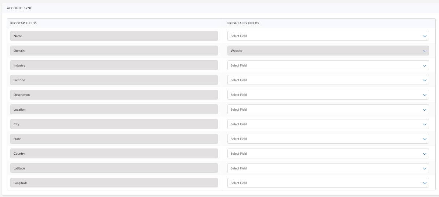Click the Location Recotap field
This screenshot has height=197, width=439.
114,109
